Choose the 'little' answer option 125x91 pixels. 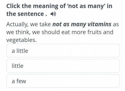pos(63,66)
